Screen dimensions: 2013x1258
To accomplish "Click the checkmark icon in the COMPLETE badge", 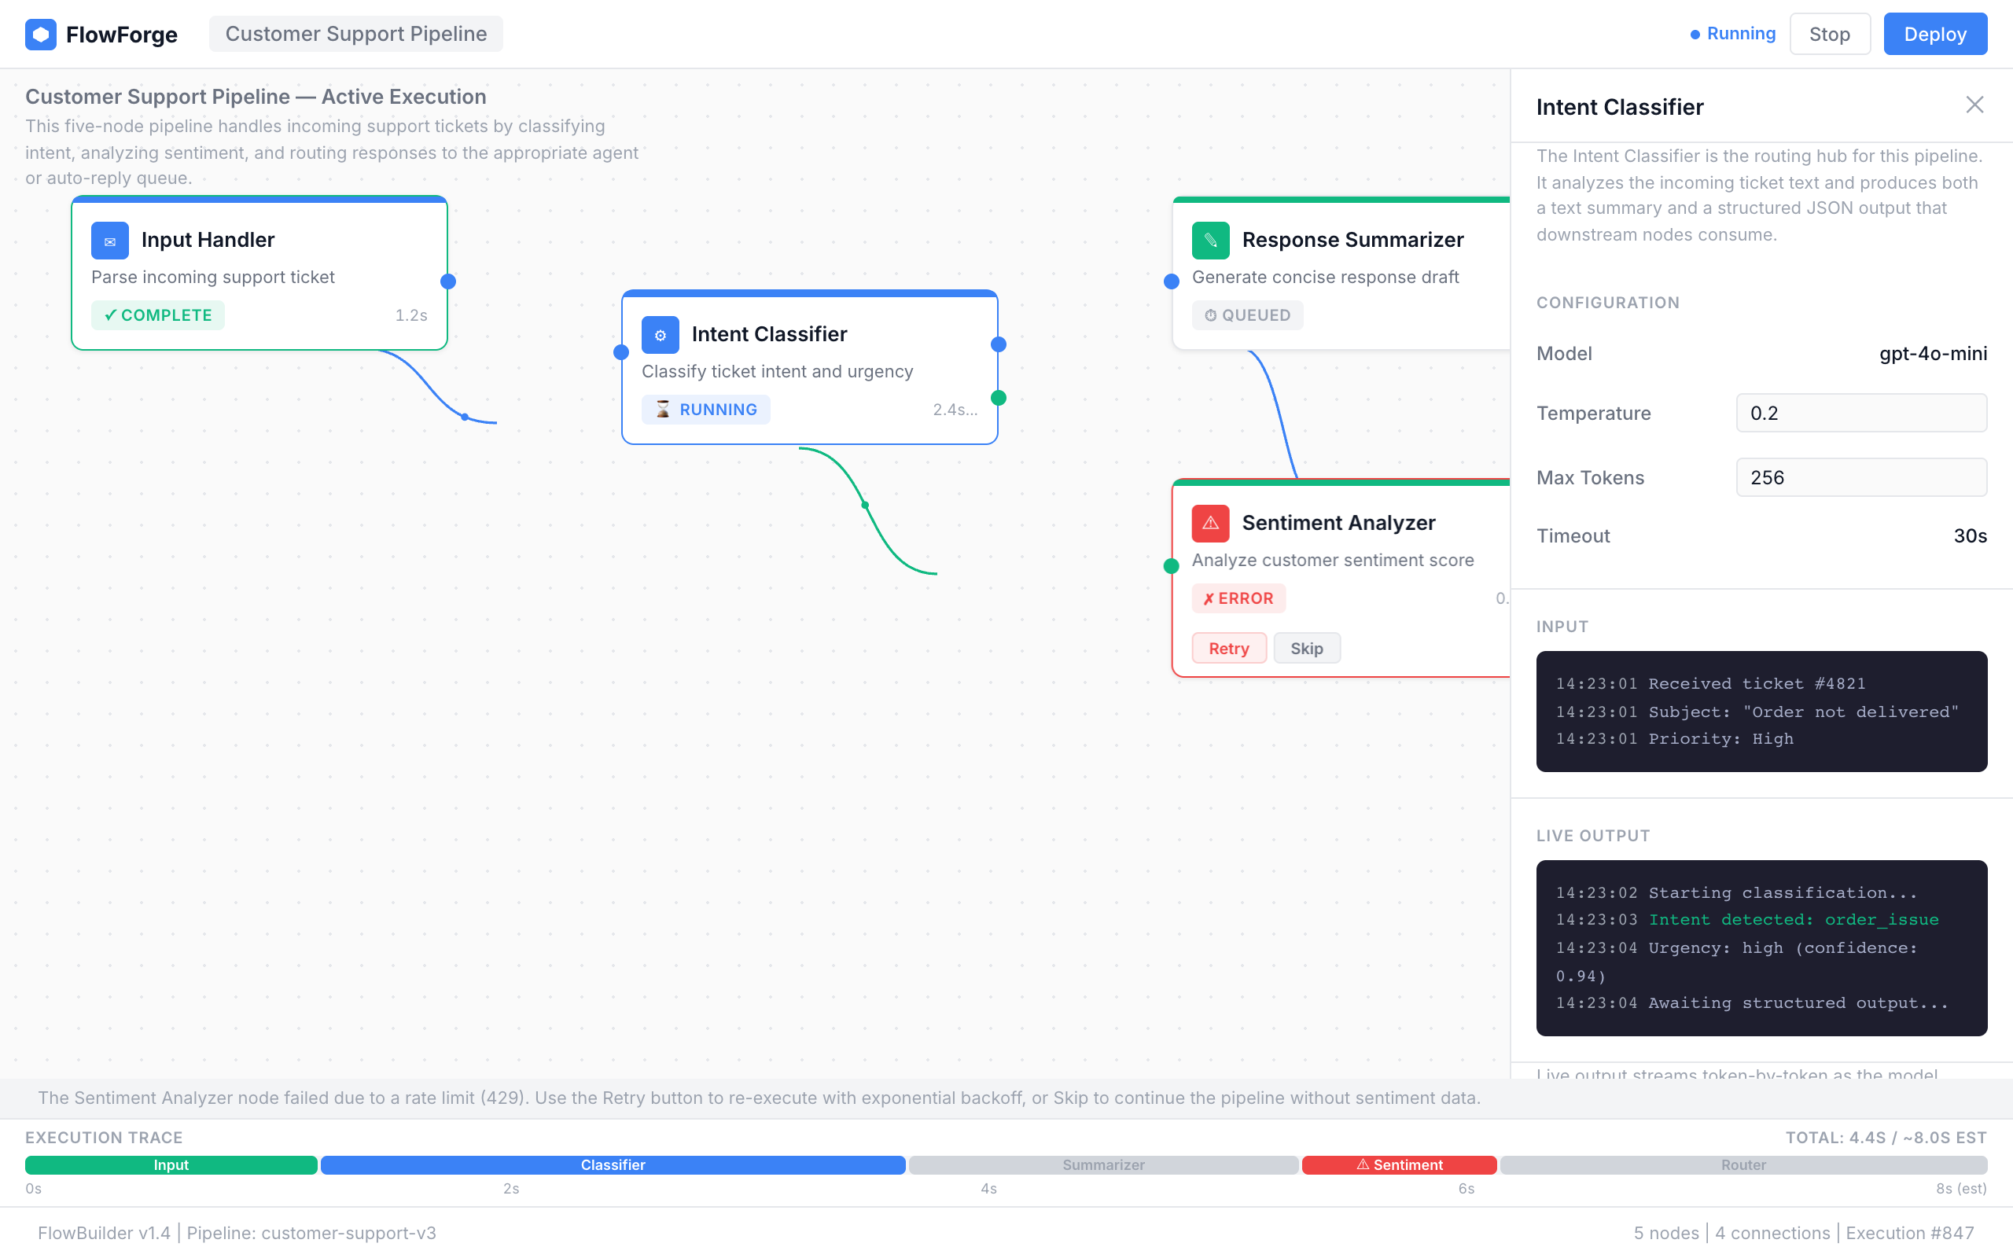I will [110, 314].
